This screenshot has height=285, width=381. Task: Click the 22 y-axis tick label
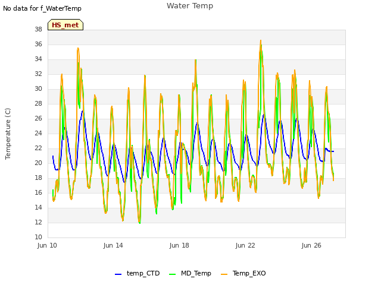(x=38, y=148)
